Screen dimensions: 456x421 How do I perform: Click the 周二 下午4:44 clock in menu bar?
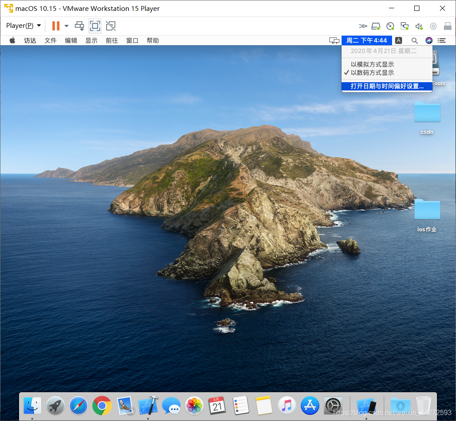[x=366, y=40]
